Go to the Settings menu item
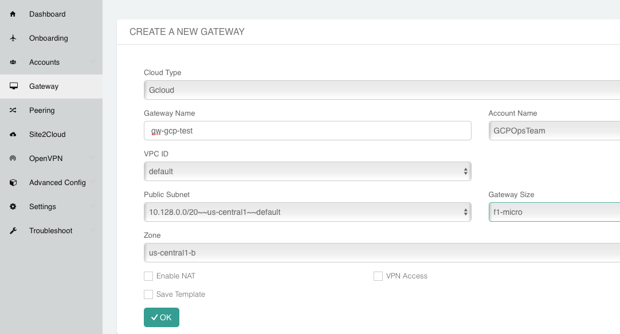Viewport: 620px width, 334px height. tap(42, 206)
